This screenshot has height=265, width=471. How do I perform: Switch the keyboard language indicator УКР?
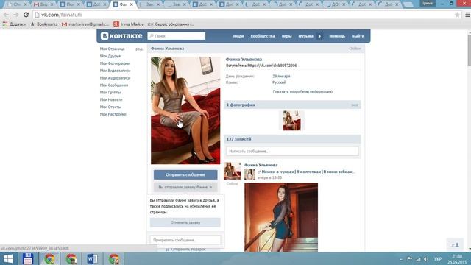[438, 259]
